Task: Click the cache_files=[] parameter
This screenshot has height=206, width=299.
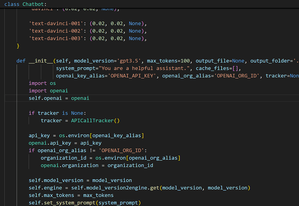Action: point(217,68)
